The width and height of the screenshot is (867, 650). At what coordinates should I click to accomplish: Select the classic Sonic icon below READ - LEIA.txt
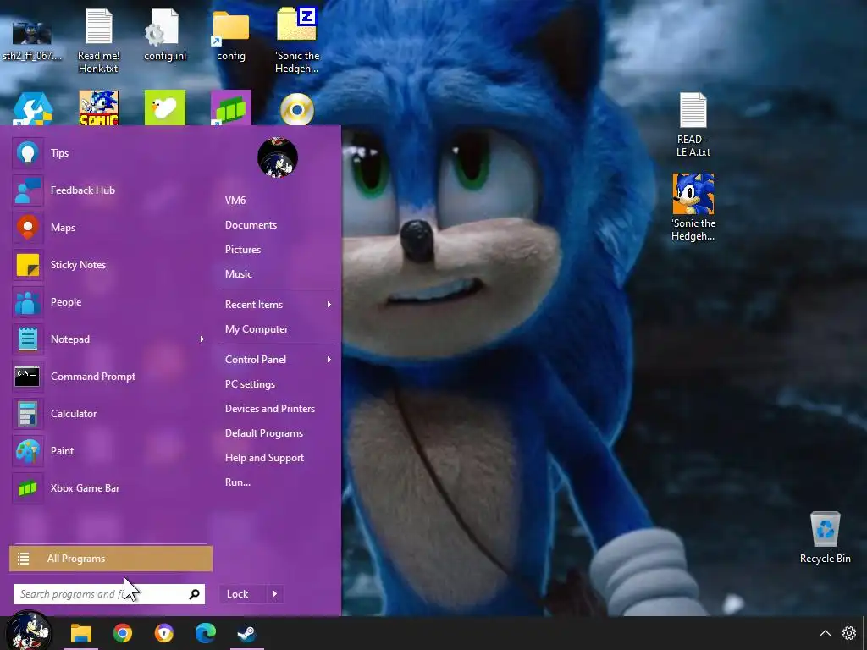click(693, 207)
